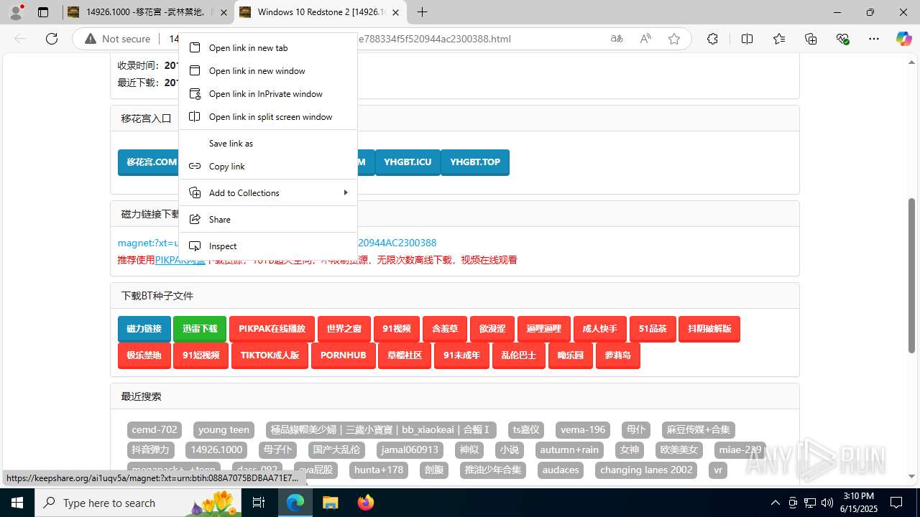Image resolution: width=920 pixels, height=517 pixels.
Task: Choose Open link in new window
Action: click(267, 70)
